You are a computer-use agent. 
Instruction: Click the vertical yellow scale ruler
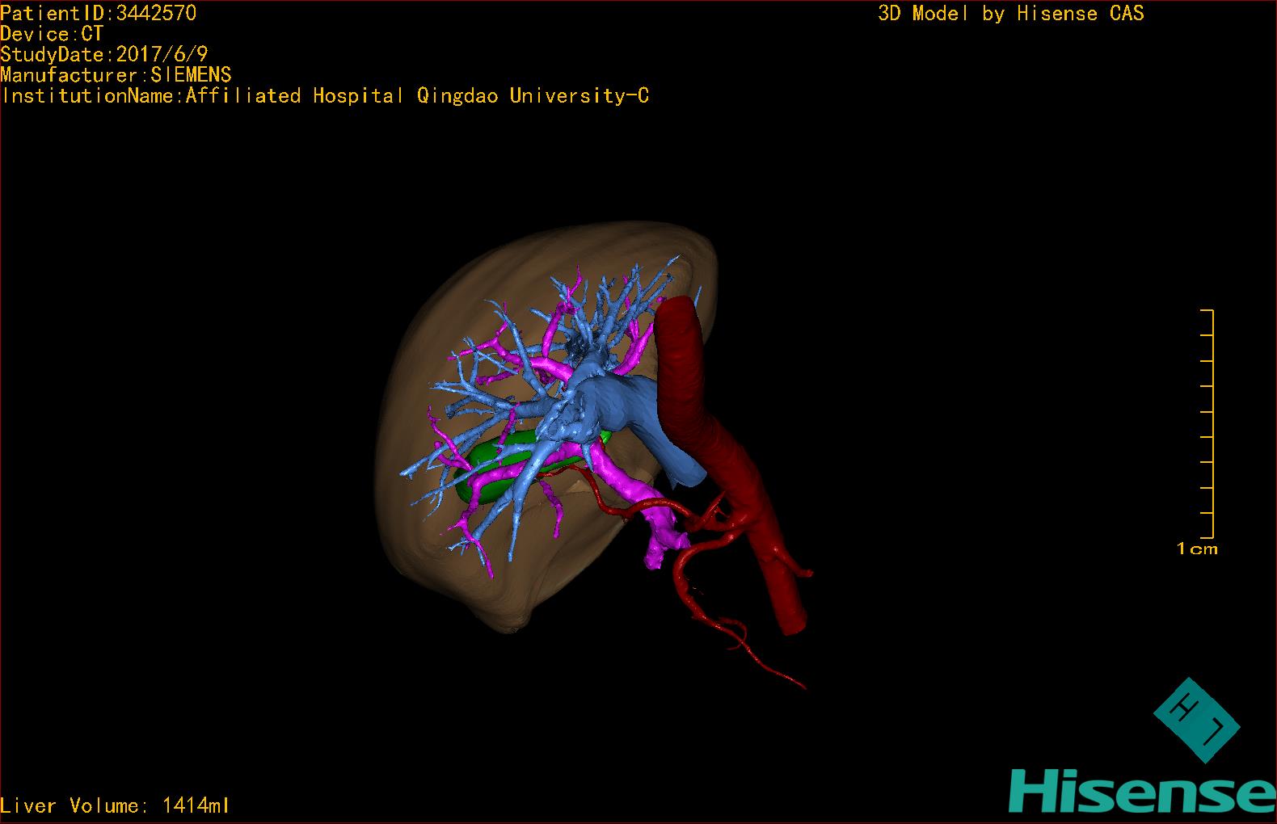point(1207,424)
